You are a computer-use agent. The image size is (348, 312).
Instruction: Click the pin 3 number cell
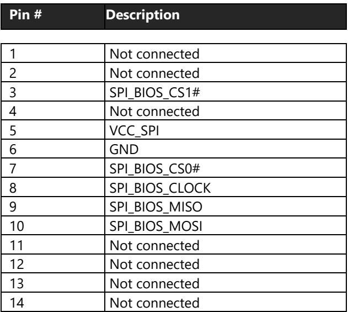click(x=53, y=92)
